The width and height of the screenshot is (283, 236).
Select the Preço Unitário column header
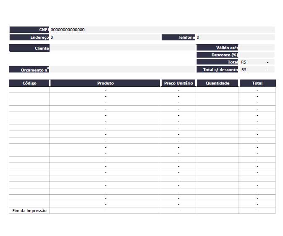178,83
